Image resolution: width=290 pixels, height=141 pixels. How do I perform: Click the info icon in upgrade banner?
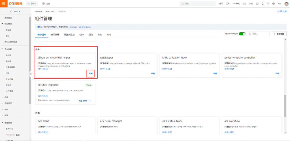click(39, 27)
